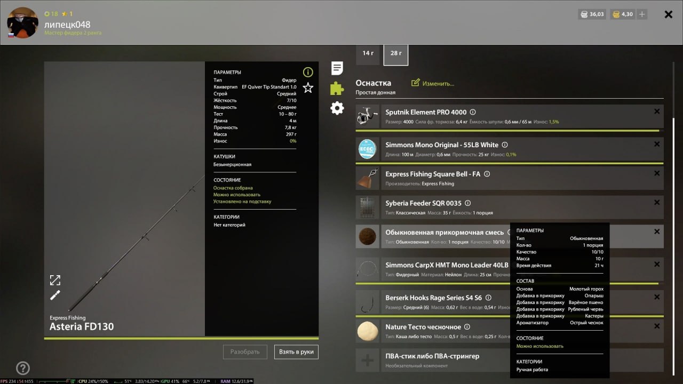
Task: Click the Разобрать button
Action: click(245, 352)
